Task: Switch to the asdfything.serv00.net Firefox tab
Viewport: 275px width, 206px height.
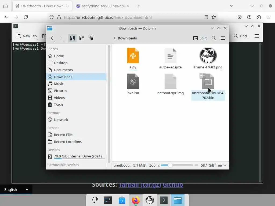Action: coord(103,6)
